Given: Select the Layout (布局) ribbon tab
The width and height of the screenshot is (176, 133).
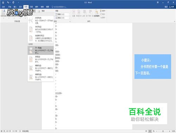Looking at the screenshot, I should 26,7.
